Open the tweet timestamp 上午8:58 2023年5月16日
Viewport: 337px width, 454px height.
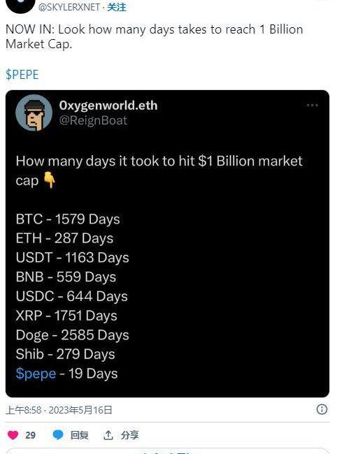click(x=59, y=410)
